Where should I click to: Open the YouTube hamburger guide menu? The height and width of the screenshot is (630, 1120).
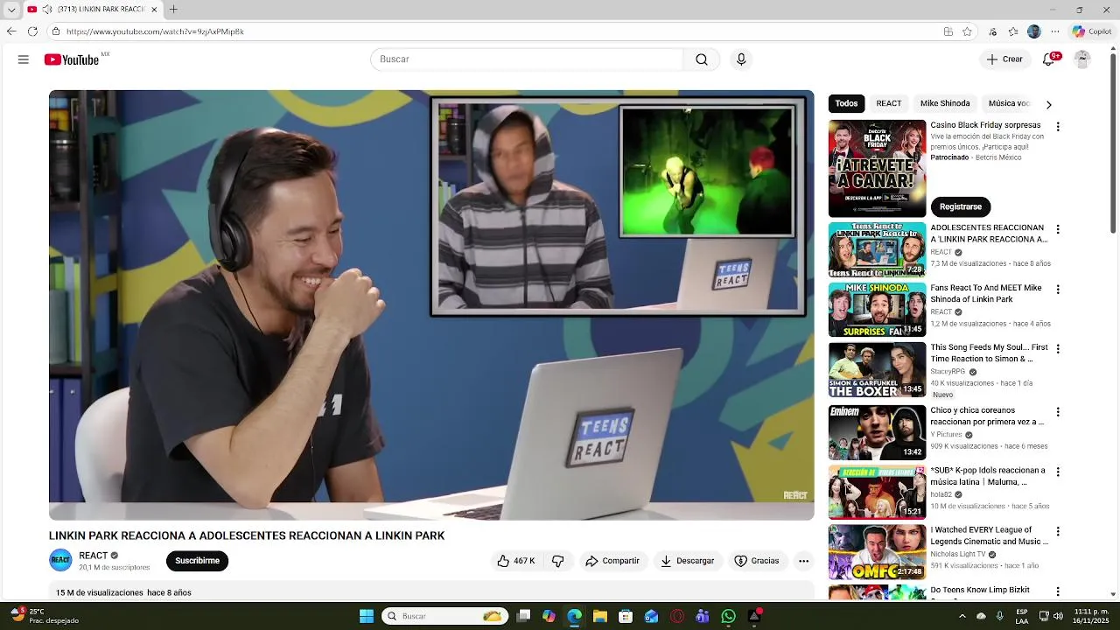(x=24, y=59)
